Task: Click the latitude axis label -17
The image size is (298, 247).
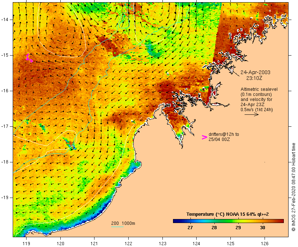Action: [5, 126]
